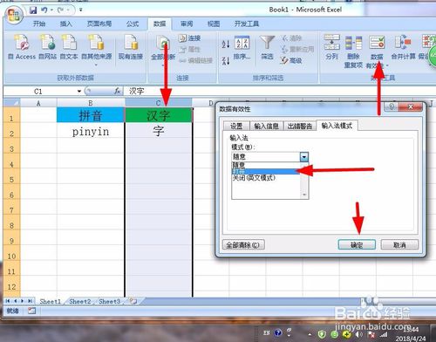Save the workbook from quick access toolbar
436x342 pixels.
(33, 10)
